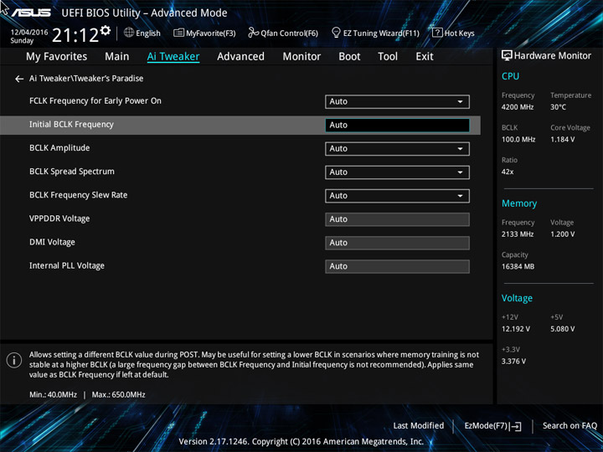Click the 100.0 MHz BCLK value
603x452 pixels.
coord(518,140)
